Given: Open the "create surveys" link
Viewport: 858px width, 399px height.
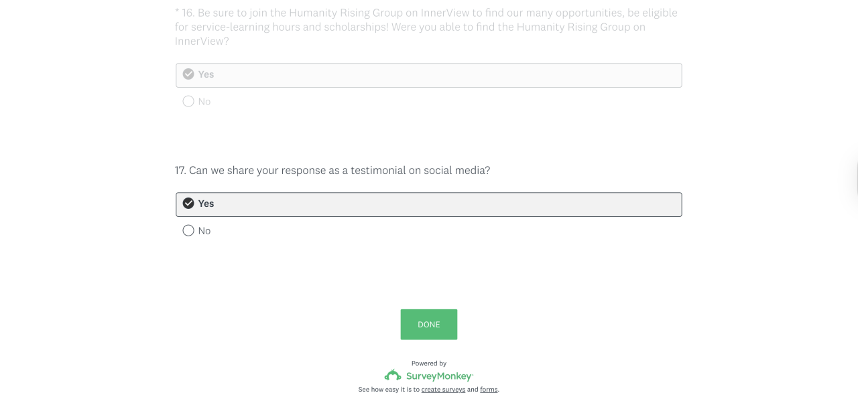Looking at the screenshot, I should (x=443, y=390).
